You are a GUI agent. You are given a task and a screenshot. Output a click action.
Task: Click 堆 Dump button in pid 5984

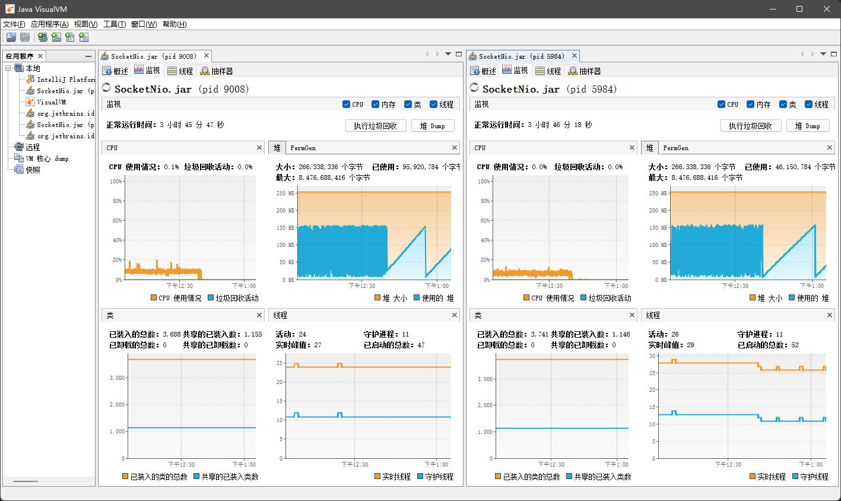point(808,126)
